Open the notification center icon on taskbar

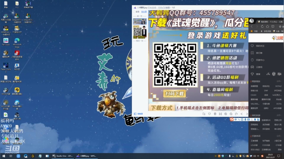279,156
